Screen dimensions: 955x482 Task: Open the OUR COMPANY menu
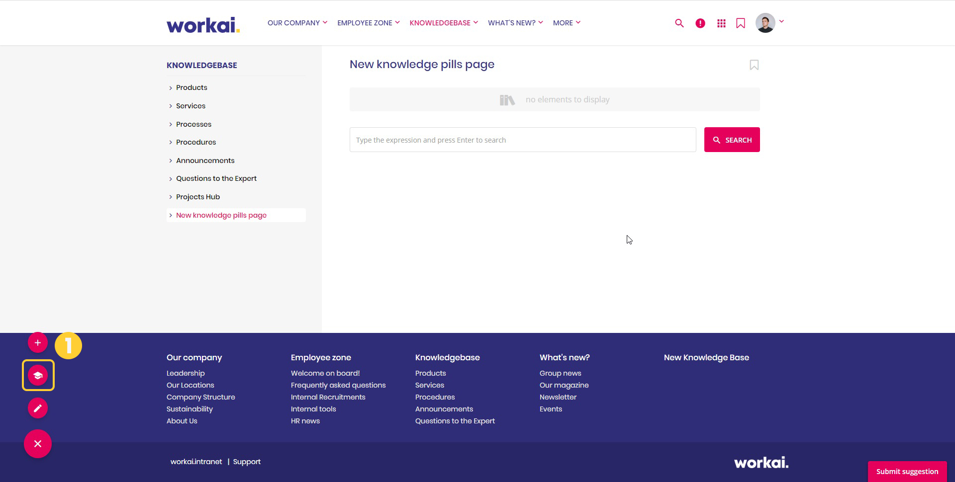point(297,23)
